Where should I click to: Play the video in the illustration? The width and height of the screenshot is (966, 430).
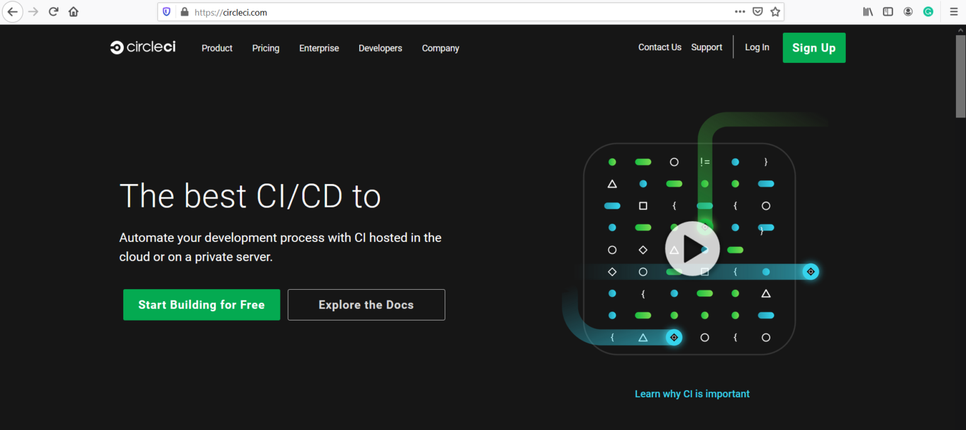692,249
